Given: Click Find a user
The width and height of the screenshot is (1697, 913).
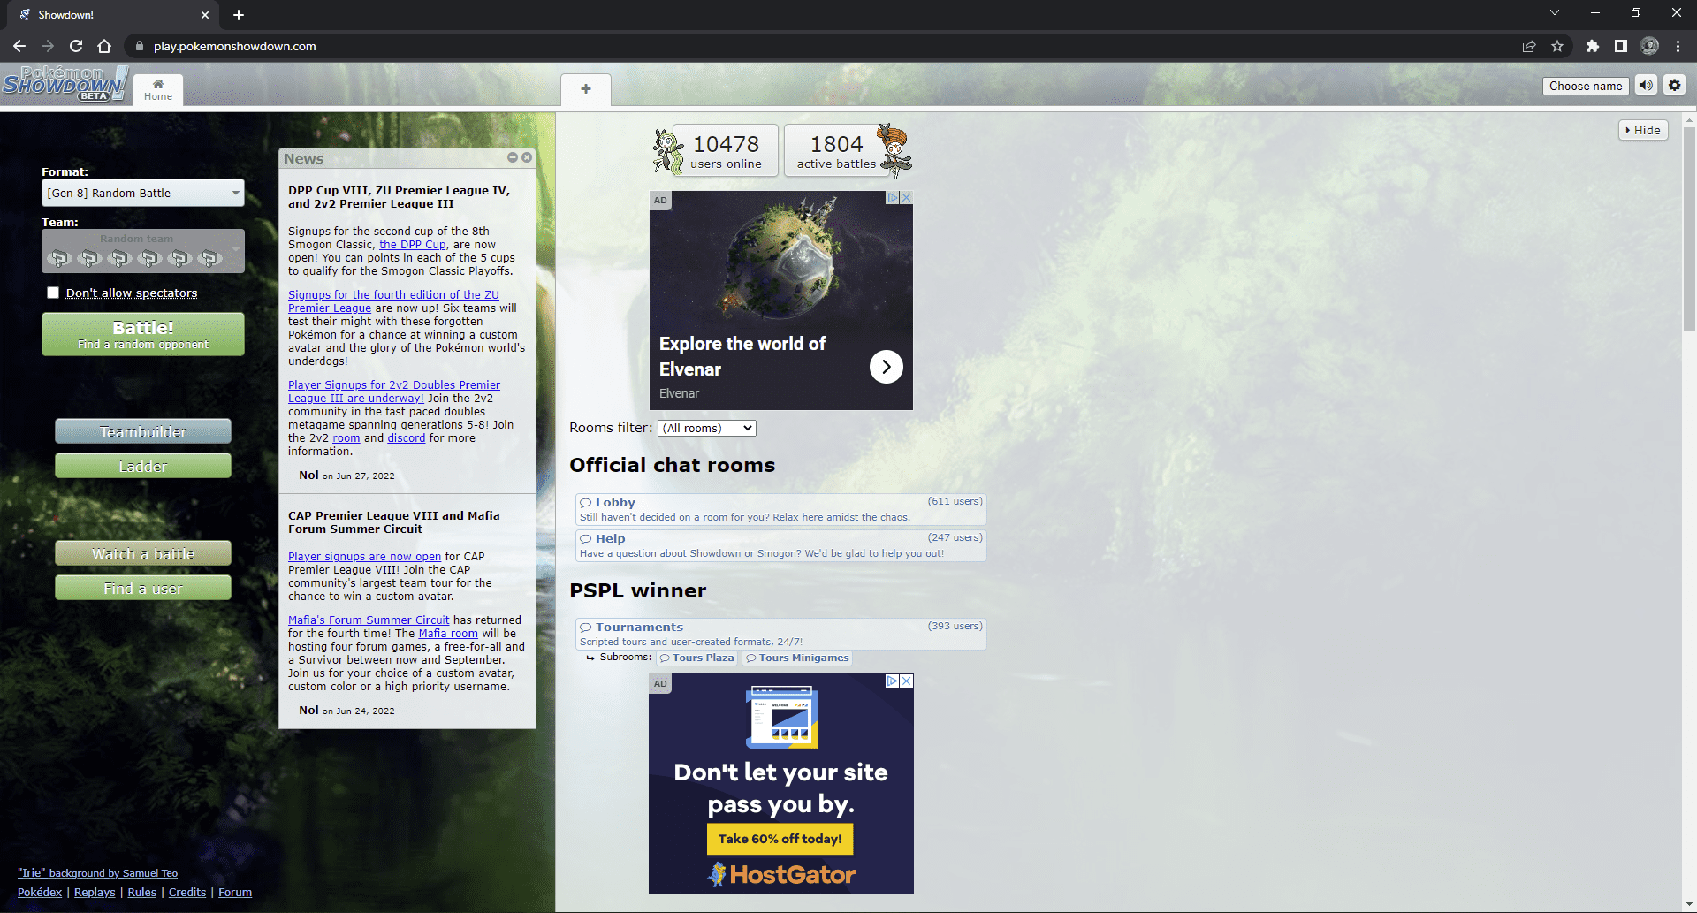Looking at the screenshot, I should [143, 588].
